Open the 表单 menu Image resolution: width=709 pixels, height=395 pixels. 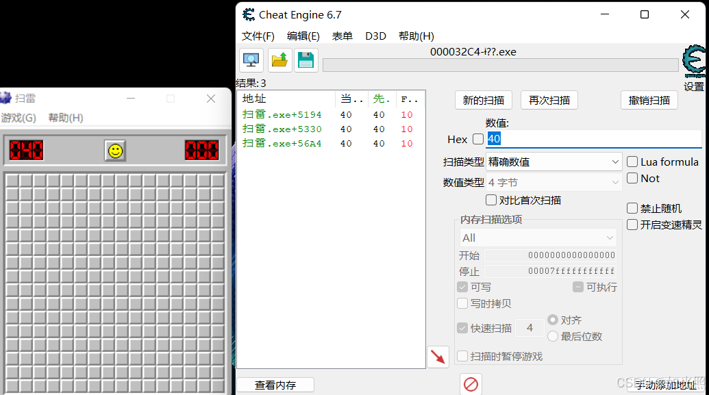coord(343,36)
